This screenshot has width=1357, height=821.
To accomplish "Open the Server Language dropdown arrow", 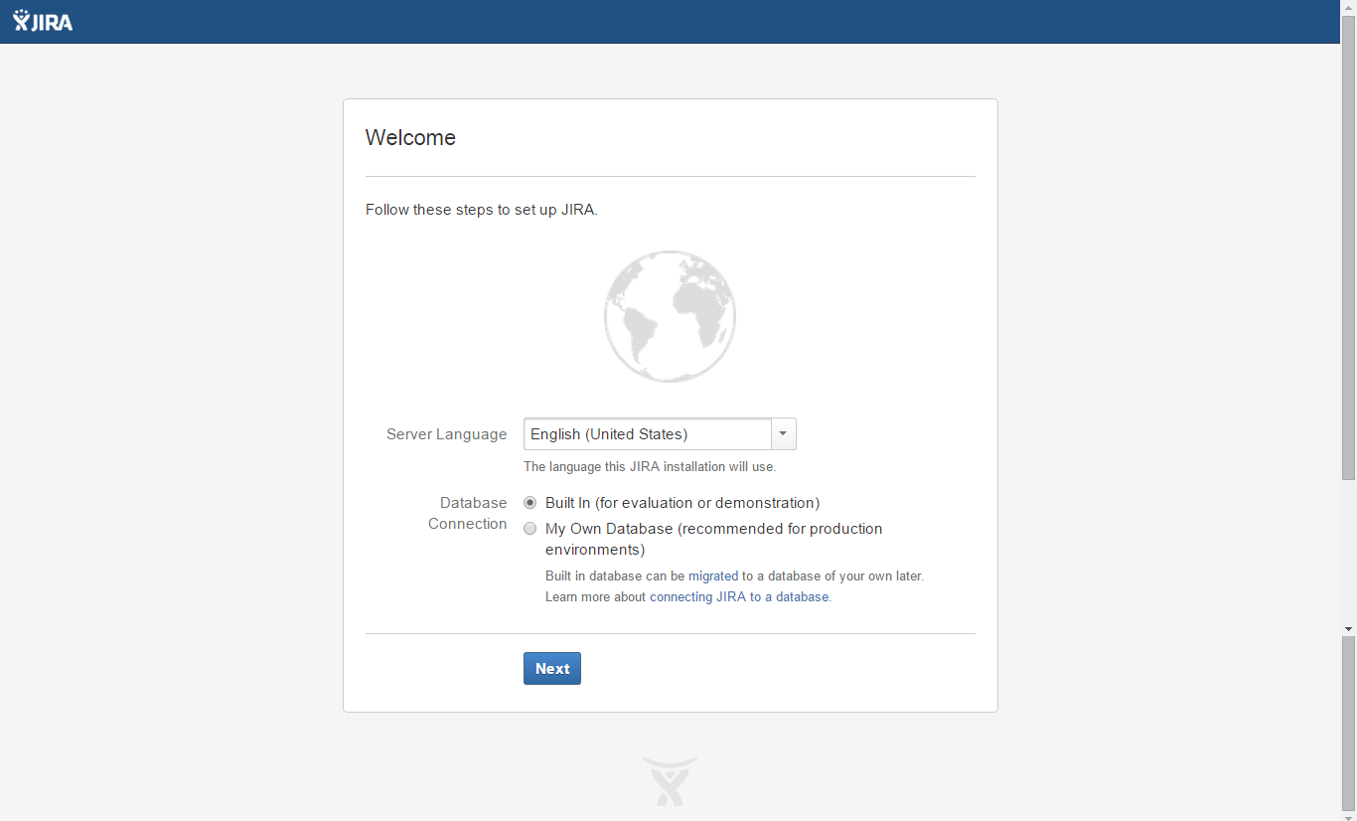I will [784, 434].
